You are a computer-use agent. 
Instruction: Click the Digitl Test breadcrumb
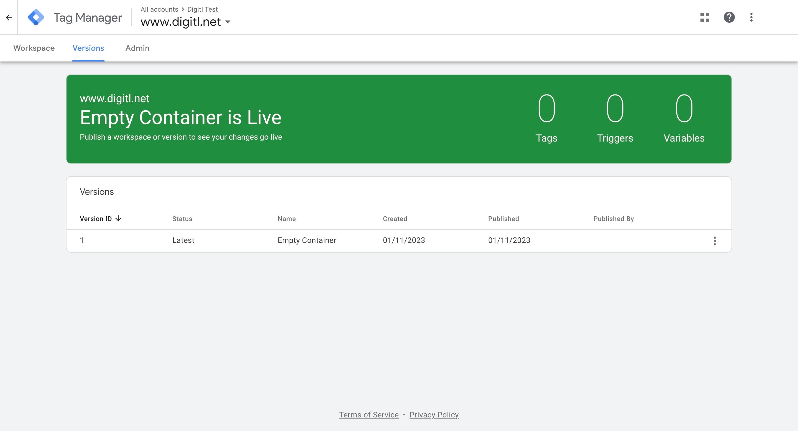[x=202, y=9]
